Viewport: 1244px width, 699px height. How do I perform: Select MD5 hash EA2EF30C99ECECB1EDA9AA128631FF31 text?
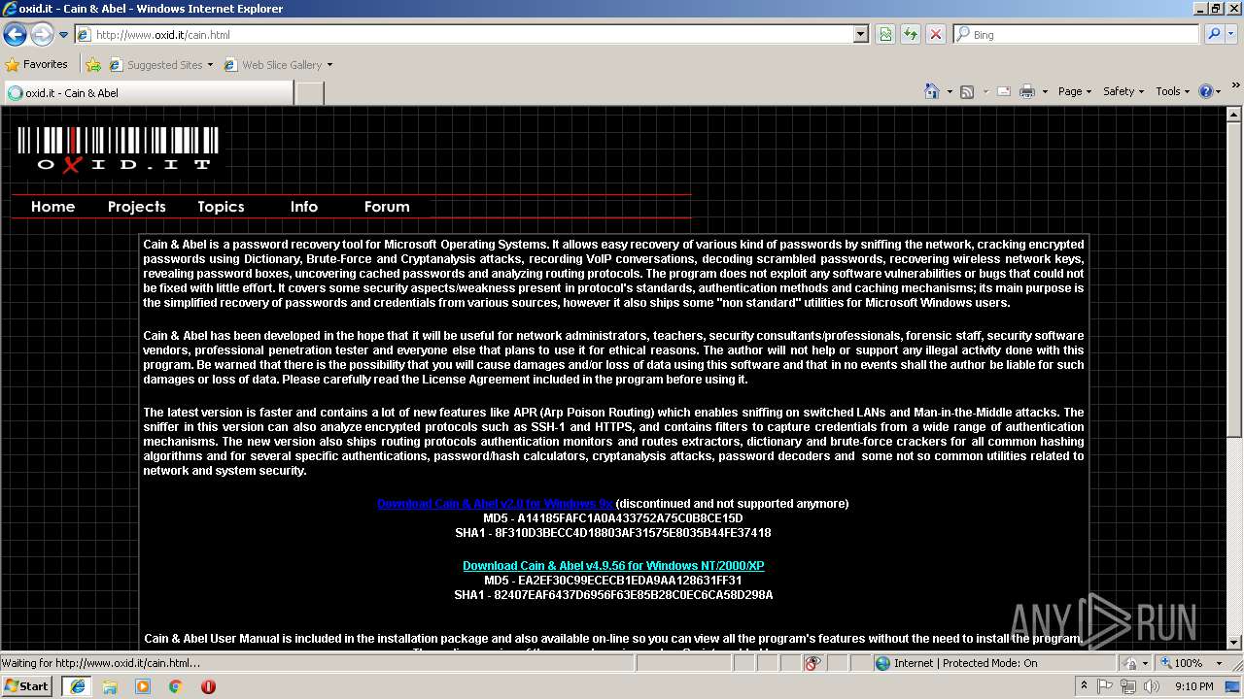click(x=612, y=581)
